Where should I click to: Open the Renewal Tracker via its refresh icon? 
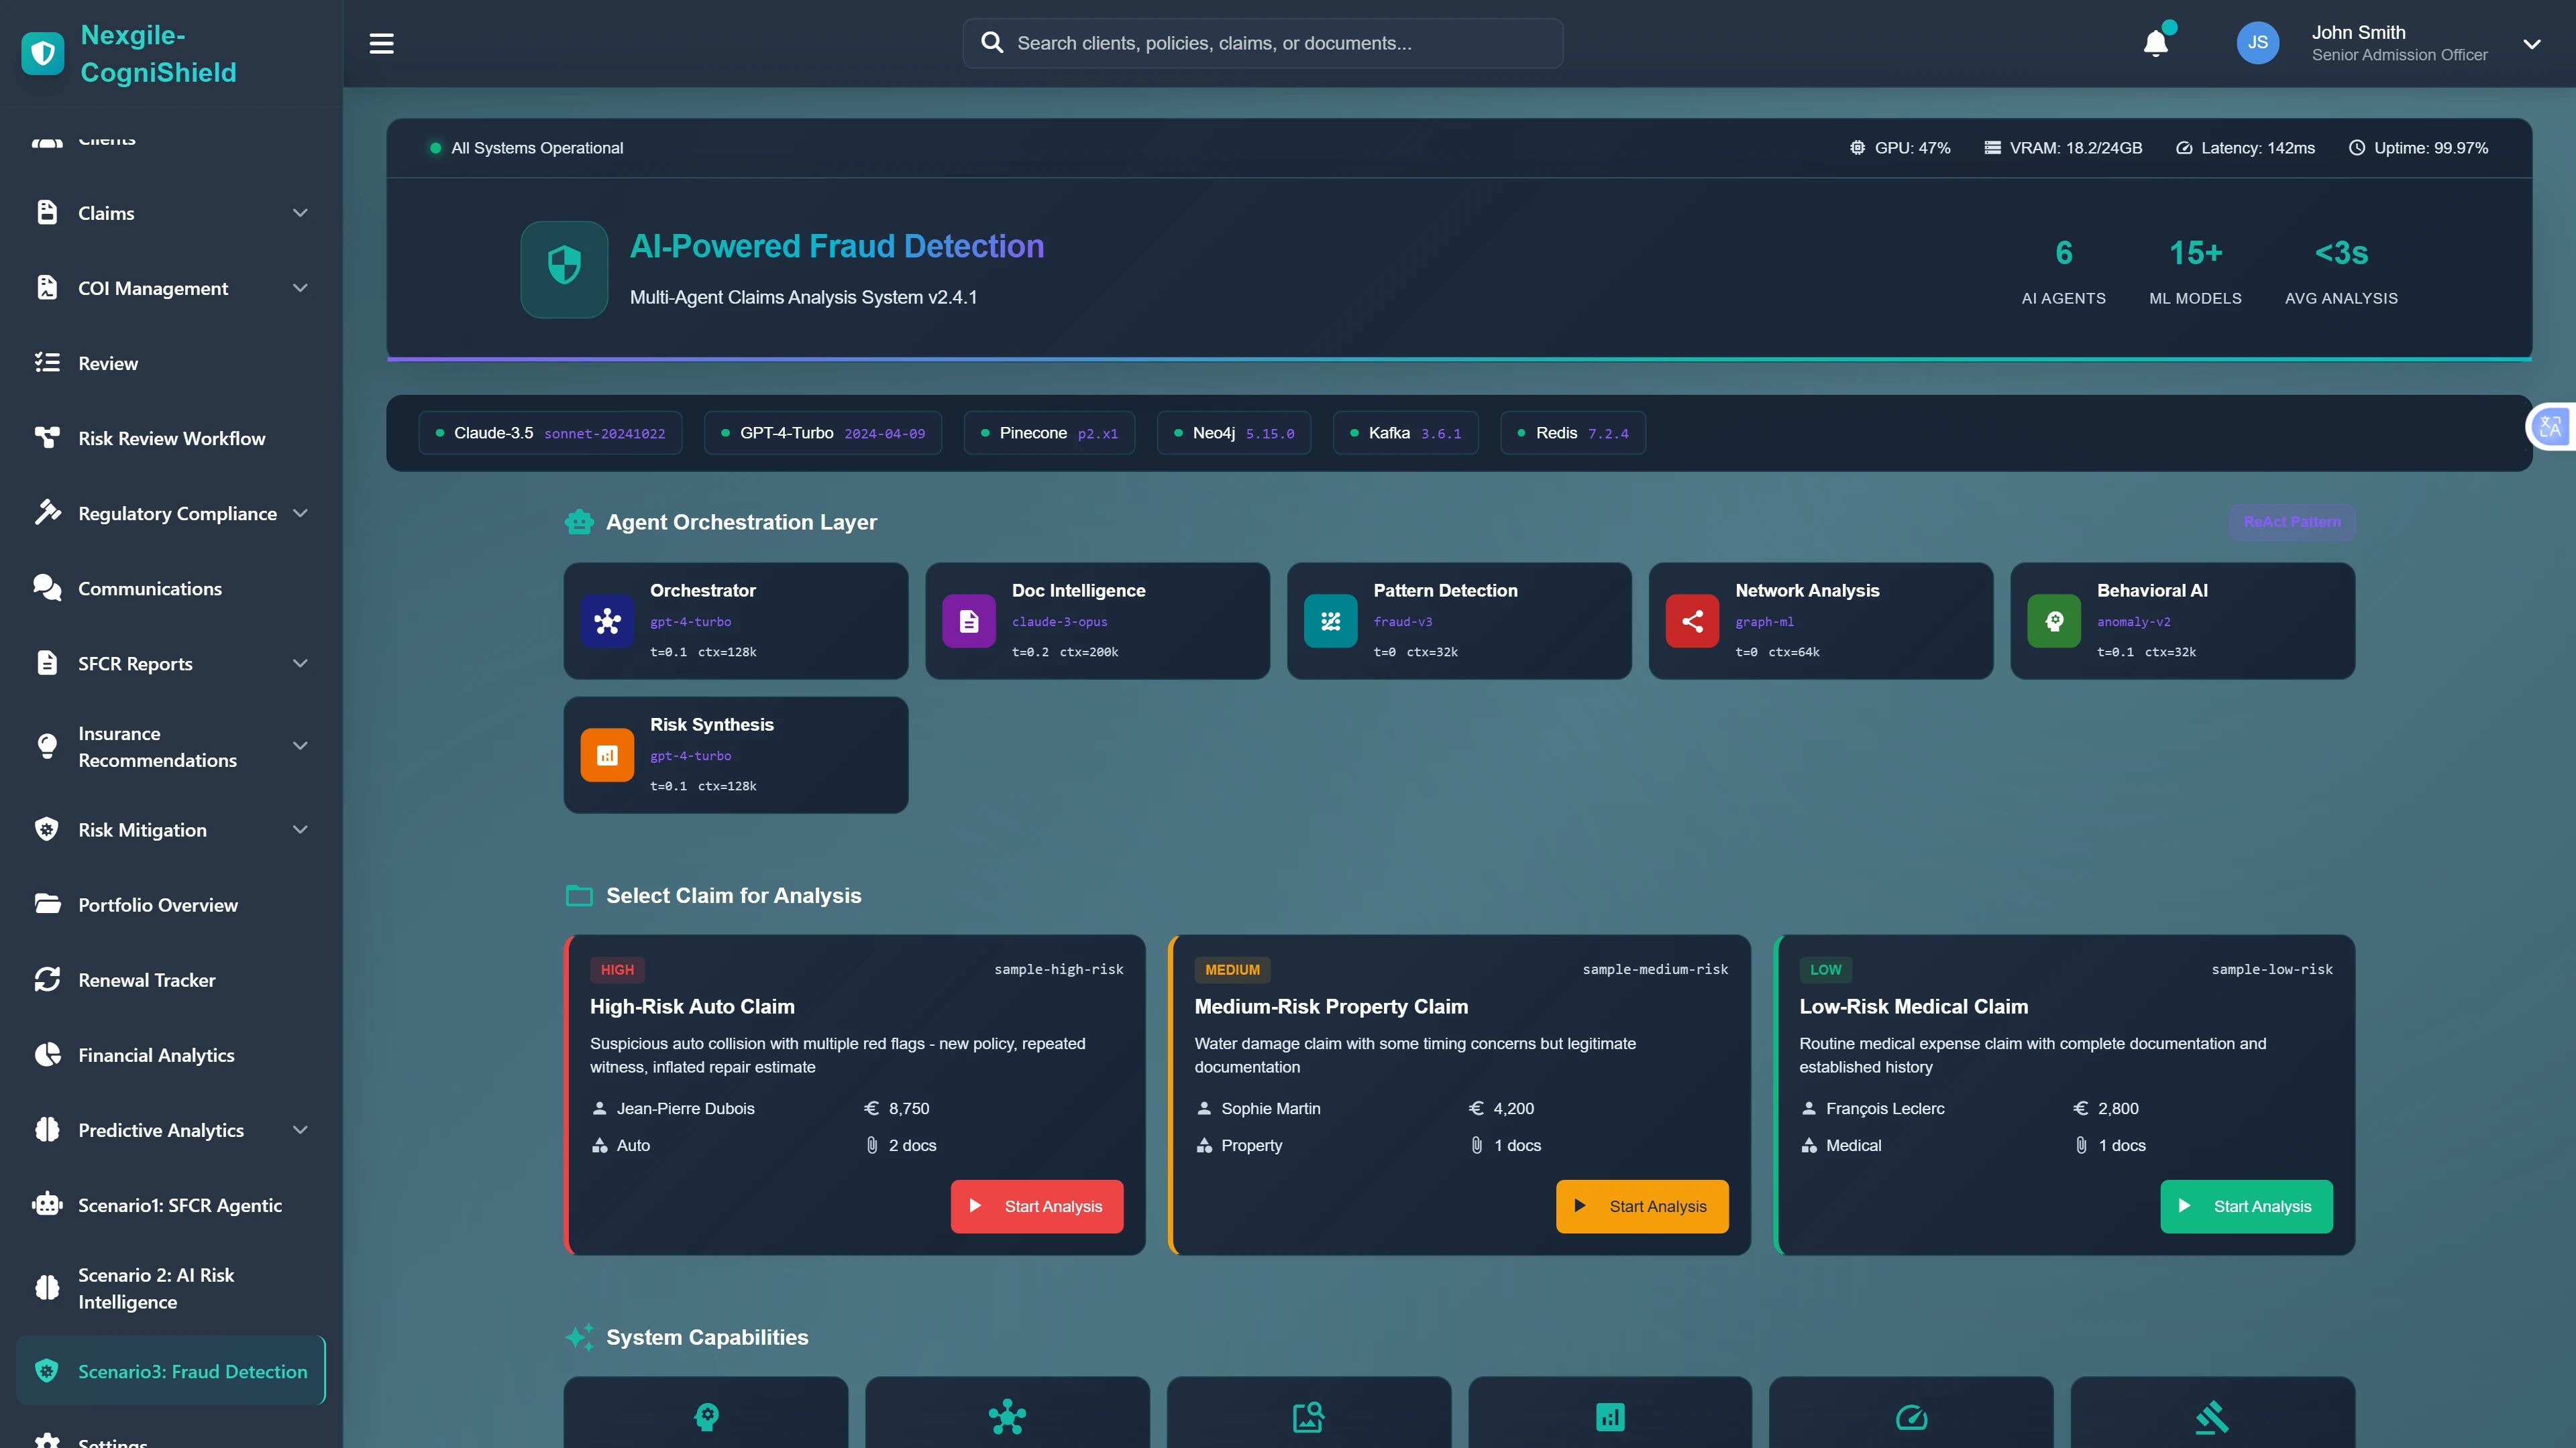[x=47, y=979]
